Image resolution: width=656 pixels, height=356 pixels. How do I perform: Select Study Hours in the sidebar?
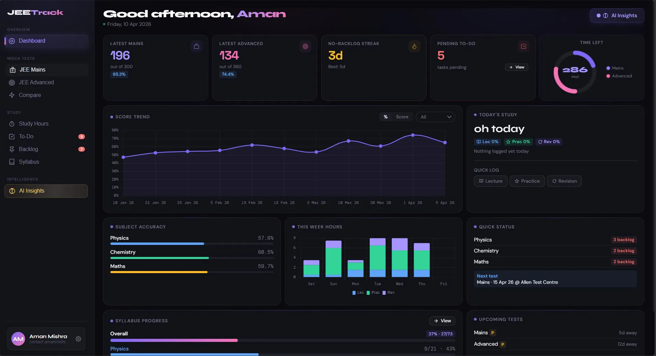[46, 124]
